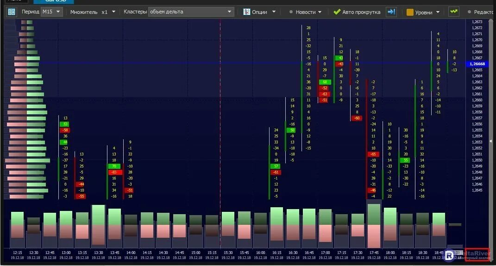Expand the Кластеры объем дельта combo box

(191, 12)
